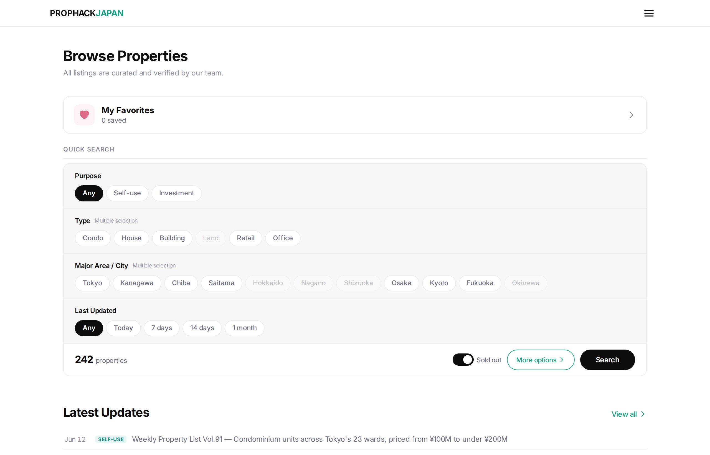Filter Last Updated to 1 month
Image resolution: width=710 pixels, height=455 pixels.
pyautogui.click(x=245, y=328)
